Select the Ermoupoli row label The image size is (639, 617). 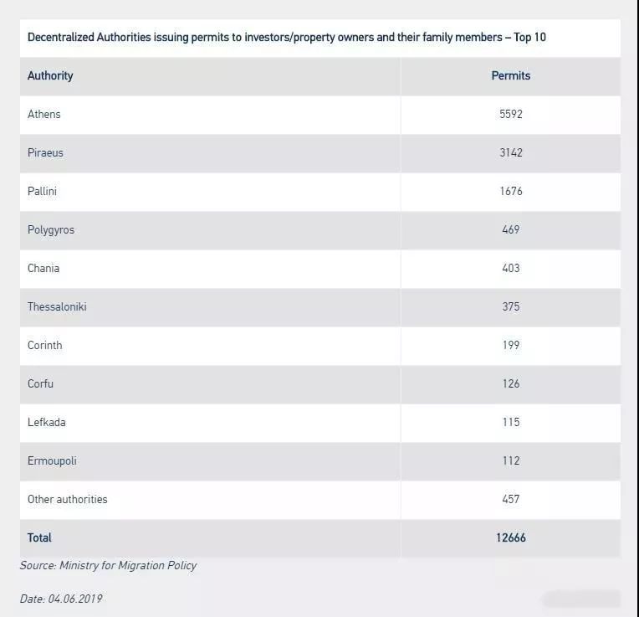52,461
